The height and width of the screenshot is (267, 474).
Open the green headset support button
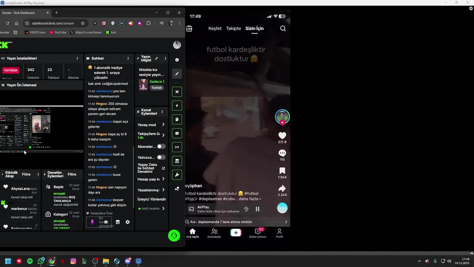tap(174, 235)
